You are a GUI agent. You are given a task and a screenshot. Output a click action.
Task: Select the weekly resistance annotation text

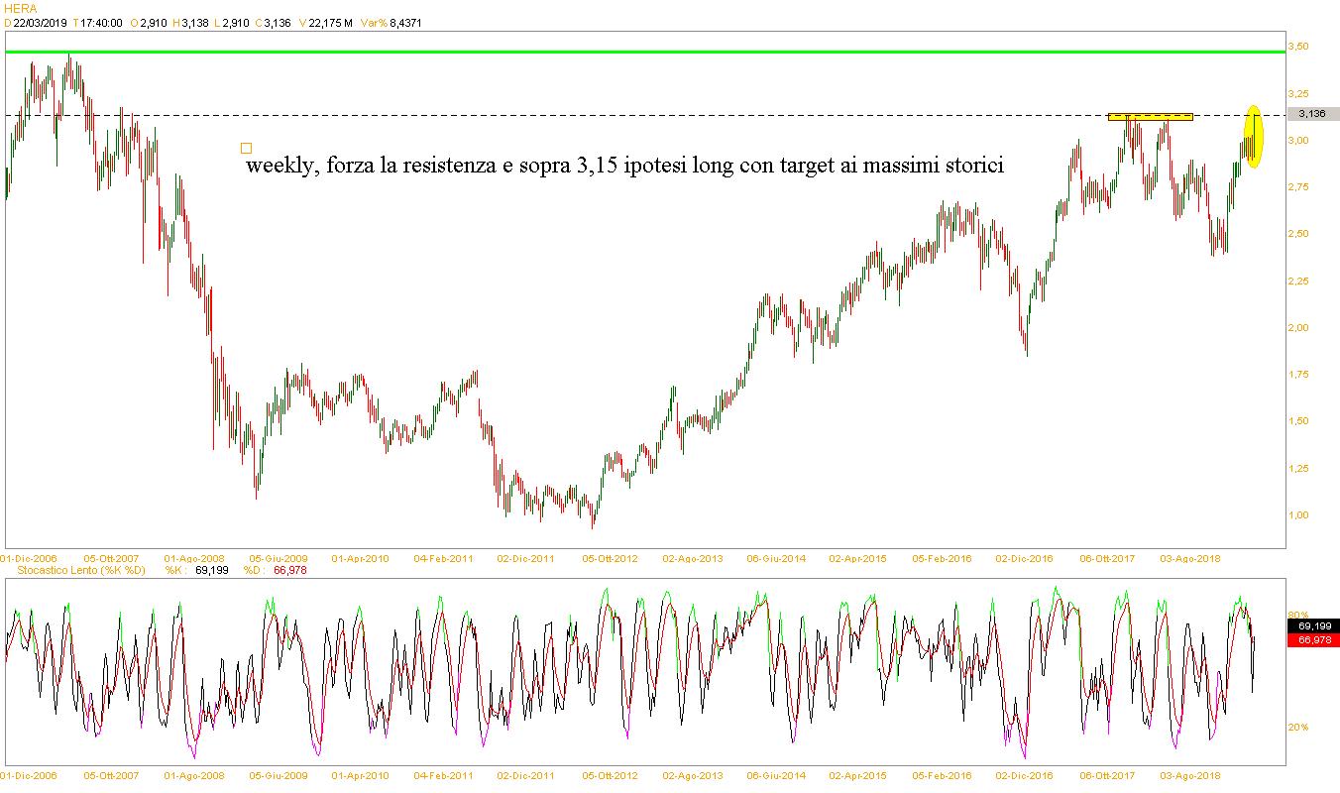(x=624, y=165)
